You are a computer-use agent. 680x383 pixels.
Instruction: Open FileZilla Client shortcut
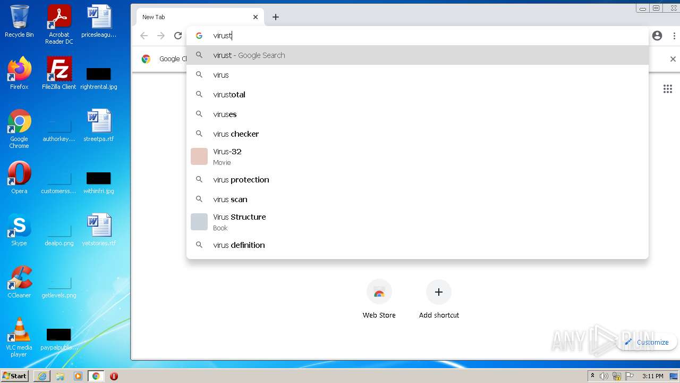point(59,73)
